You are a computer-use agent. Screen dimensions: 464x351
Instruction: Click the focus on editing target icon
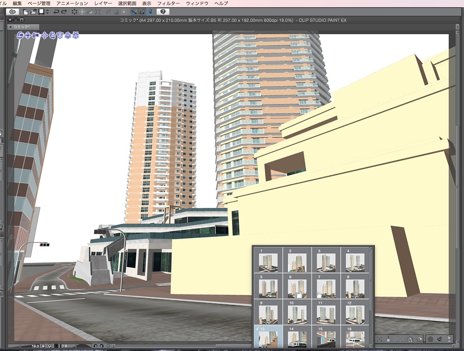(x=380, y=339)
